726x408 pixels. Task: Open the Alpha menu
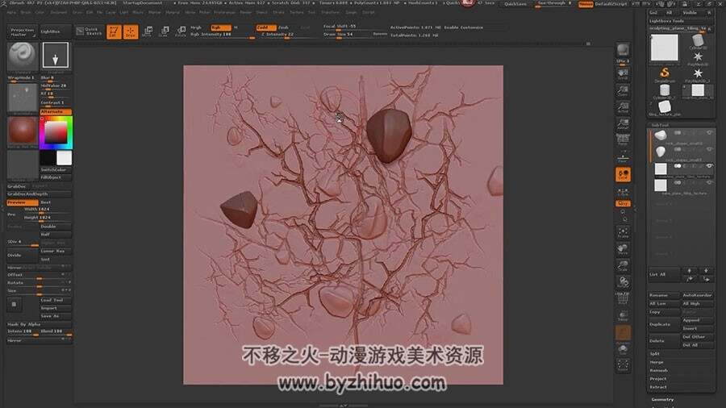(11, 12)
